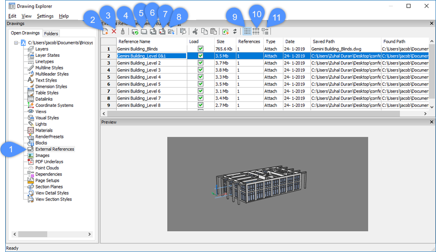436x252 pixels.
Task: Switch to the Folders tab
Action: [x=51, y=33]
